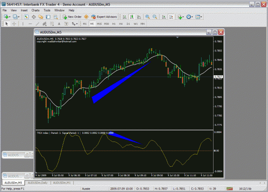
Task: Select the M15 timeframe button
Action: 99,24
